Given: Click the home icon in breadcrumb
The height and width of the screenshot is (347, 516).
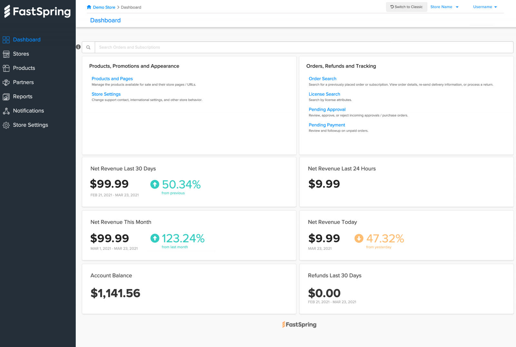Looking at the screenshot, I should tap(89, 7).
